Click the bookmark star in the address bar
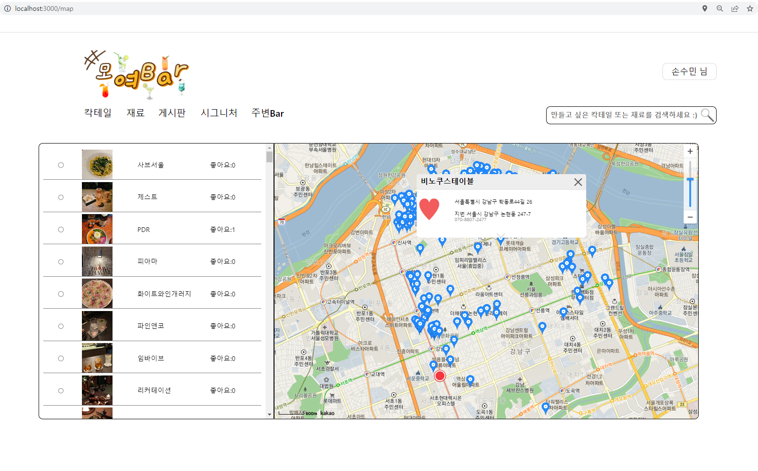The image size is (758, 471). (x=750, y=8)
